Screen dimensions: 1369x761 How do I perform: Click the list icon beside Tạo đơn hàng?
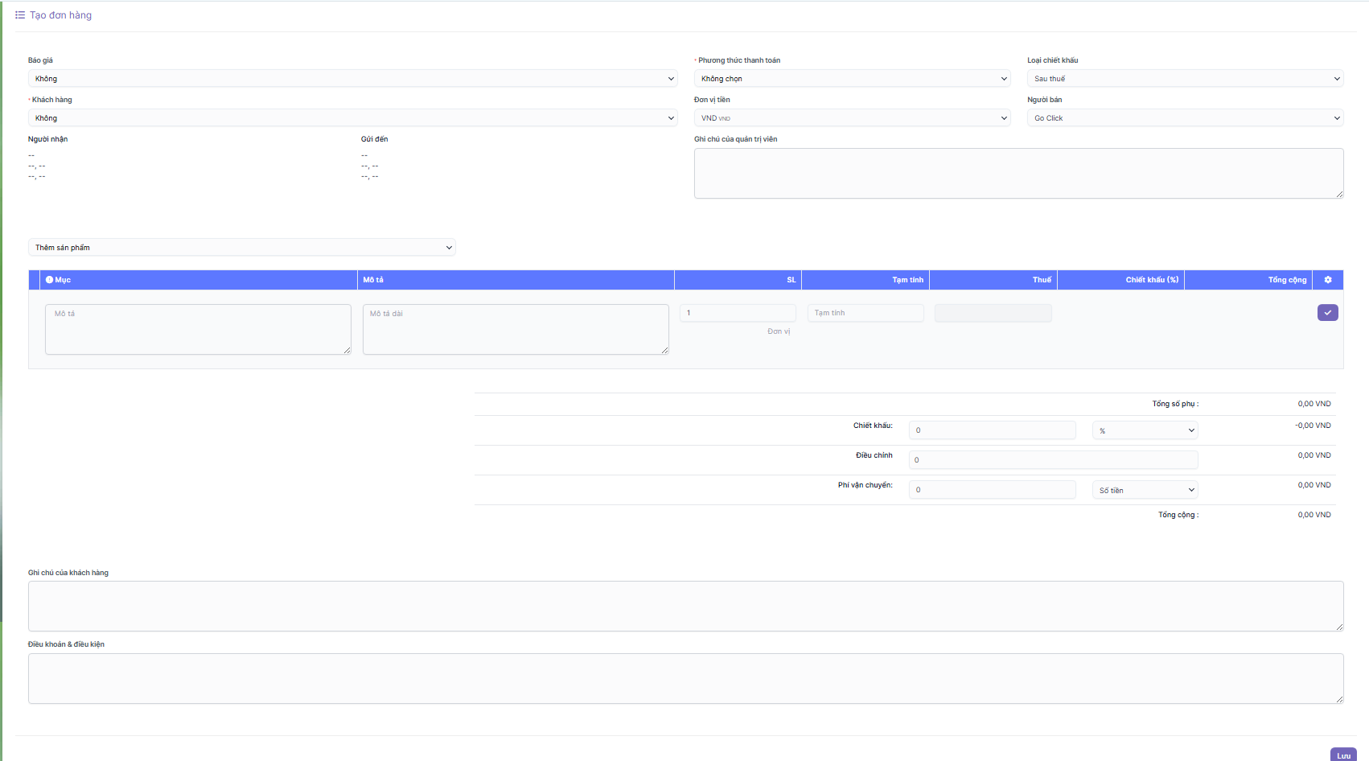point(20,15)
